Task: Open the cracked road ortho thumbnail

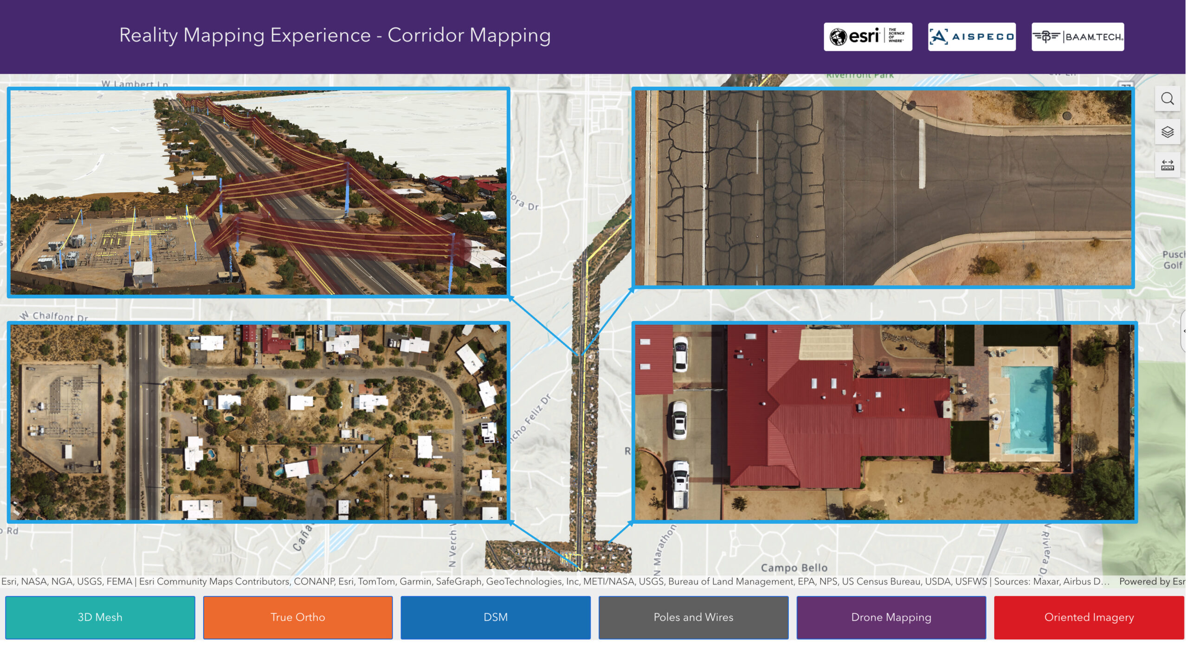Action: click(883, 188)
